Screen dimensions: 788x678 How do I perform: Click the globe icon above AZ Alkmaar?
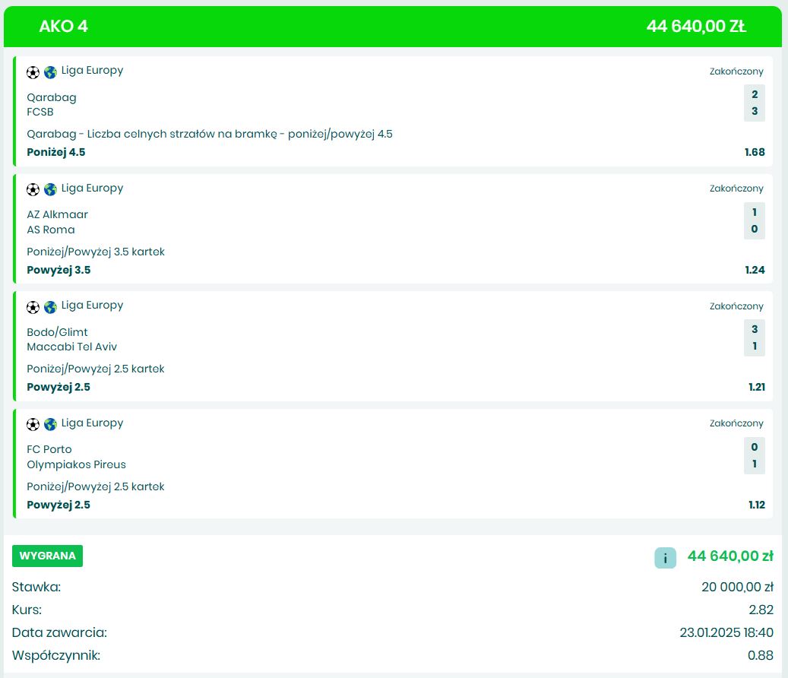point(50,189)
